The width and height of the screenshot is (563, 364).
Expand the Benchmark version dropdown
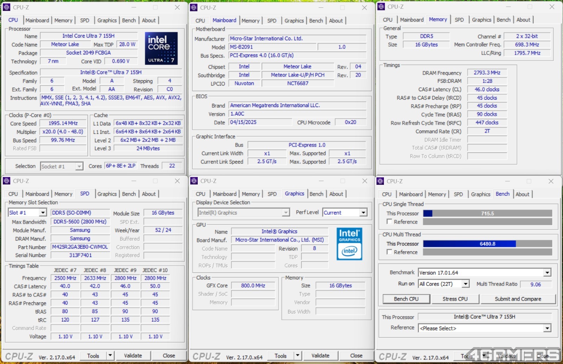click(547, 273)
